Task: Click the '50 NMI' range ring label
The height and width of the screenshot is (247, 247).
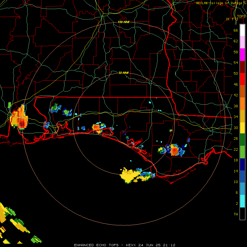Action: (x=123, y=73)
